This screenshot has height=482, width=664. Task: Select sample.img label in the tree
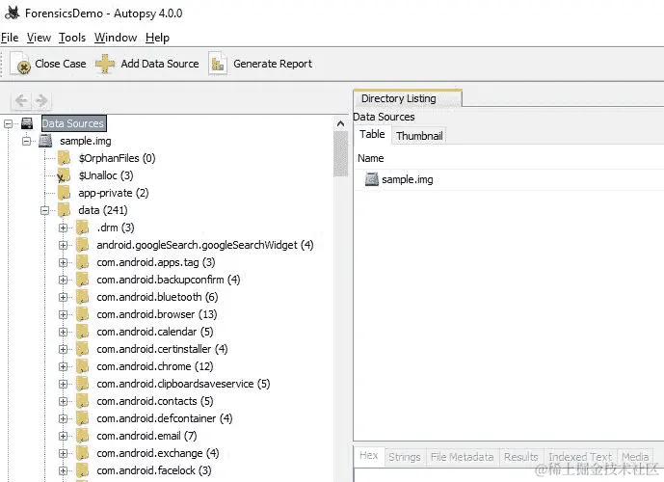[x=86, y=141]
